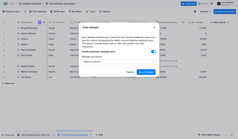
Task: Click the Search toolbar item
Action: pos(105,12)
